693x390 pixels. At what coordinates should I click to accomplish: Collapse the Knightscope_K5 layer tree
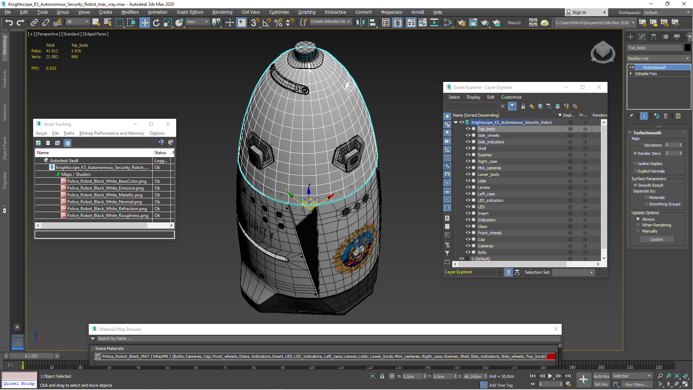tap(456, 122)
